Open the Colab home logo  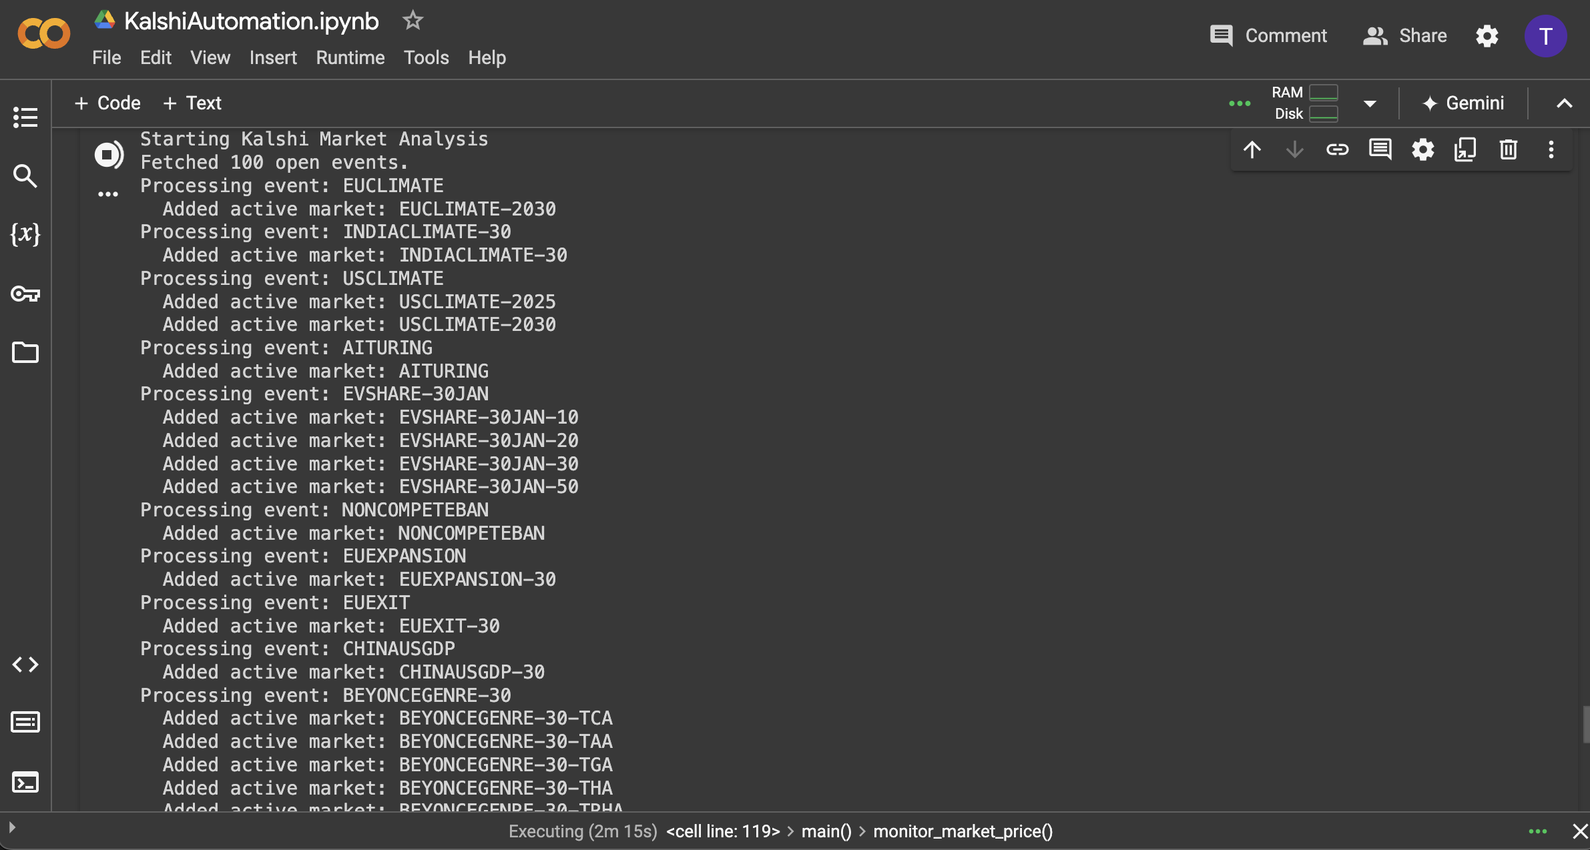pyautogui.click(x=43, y=33)
